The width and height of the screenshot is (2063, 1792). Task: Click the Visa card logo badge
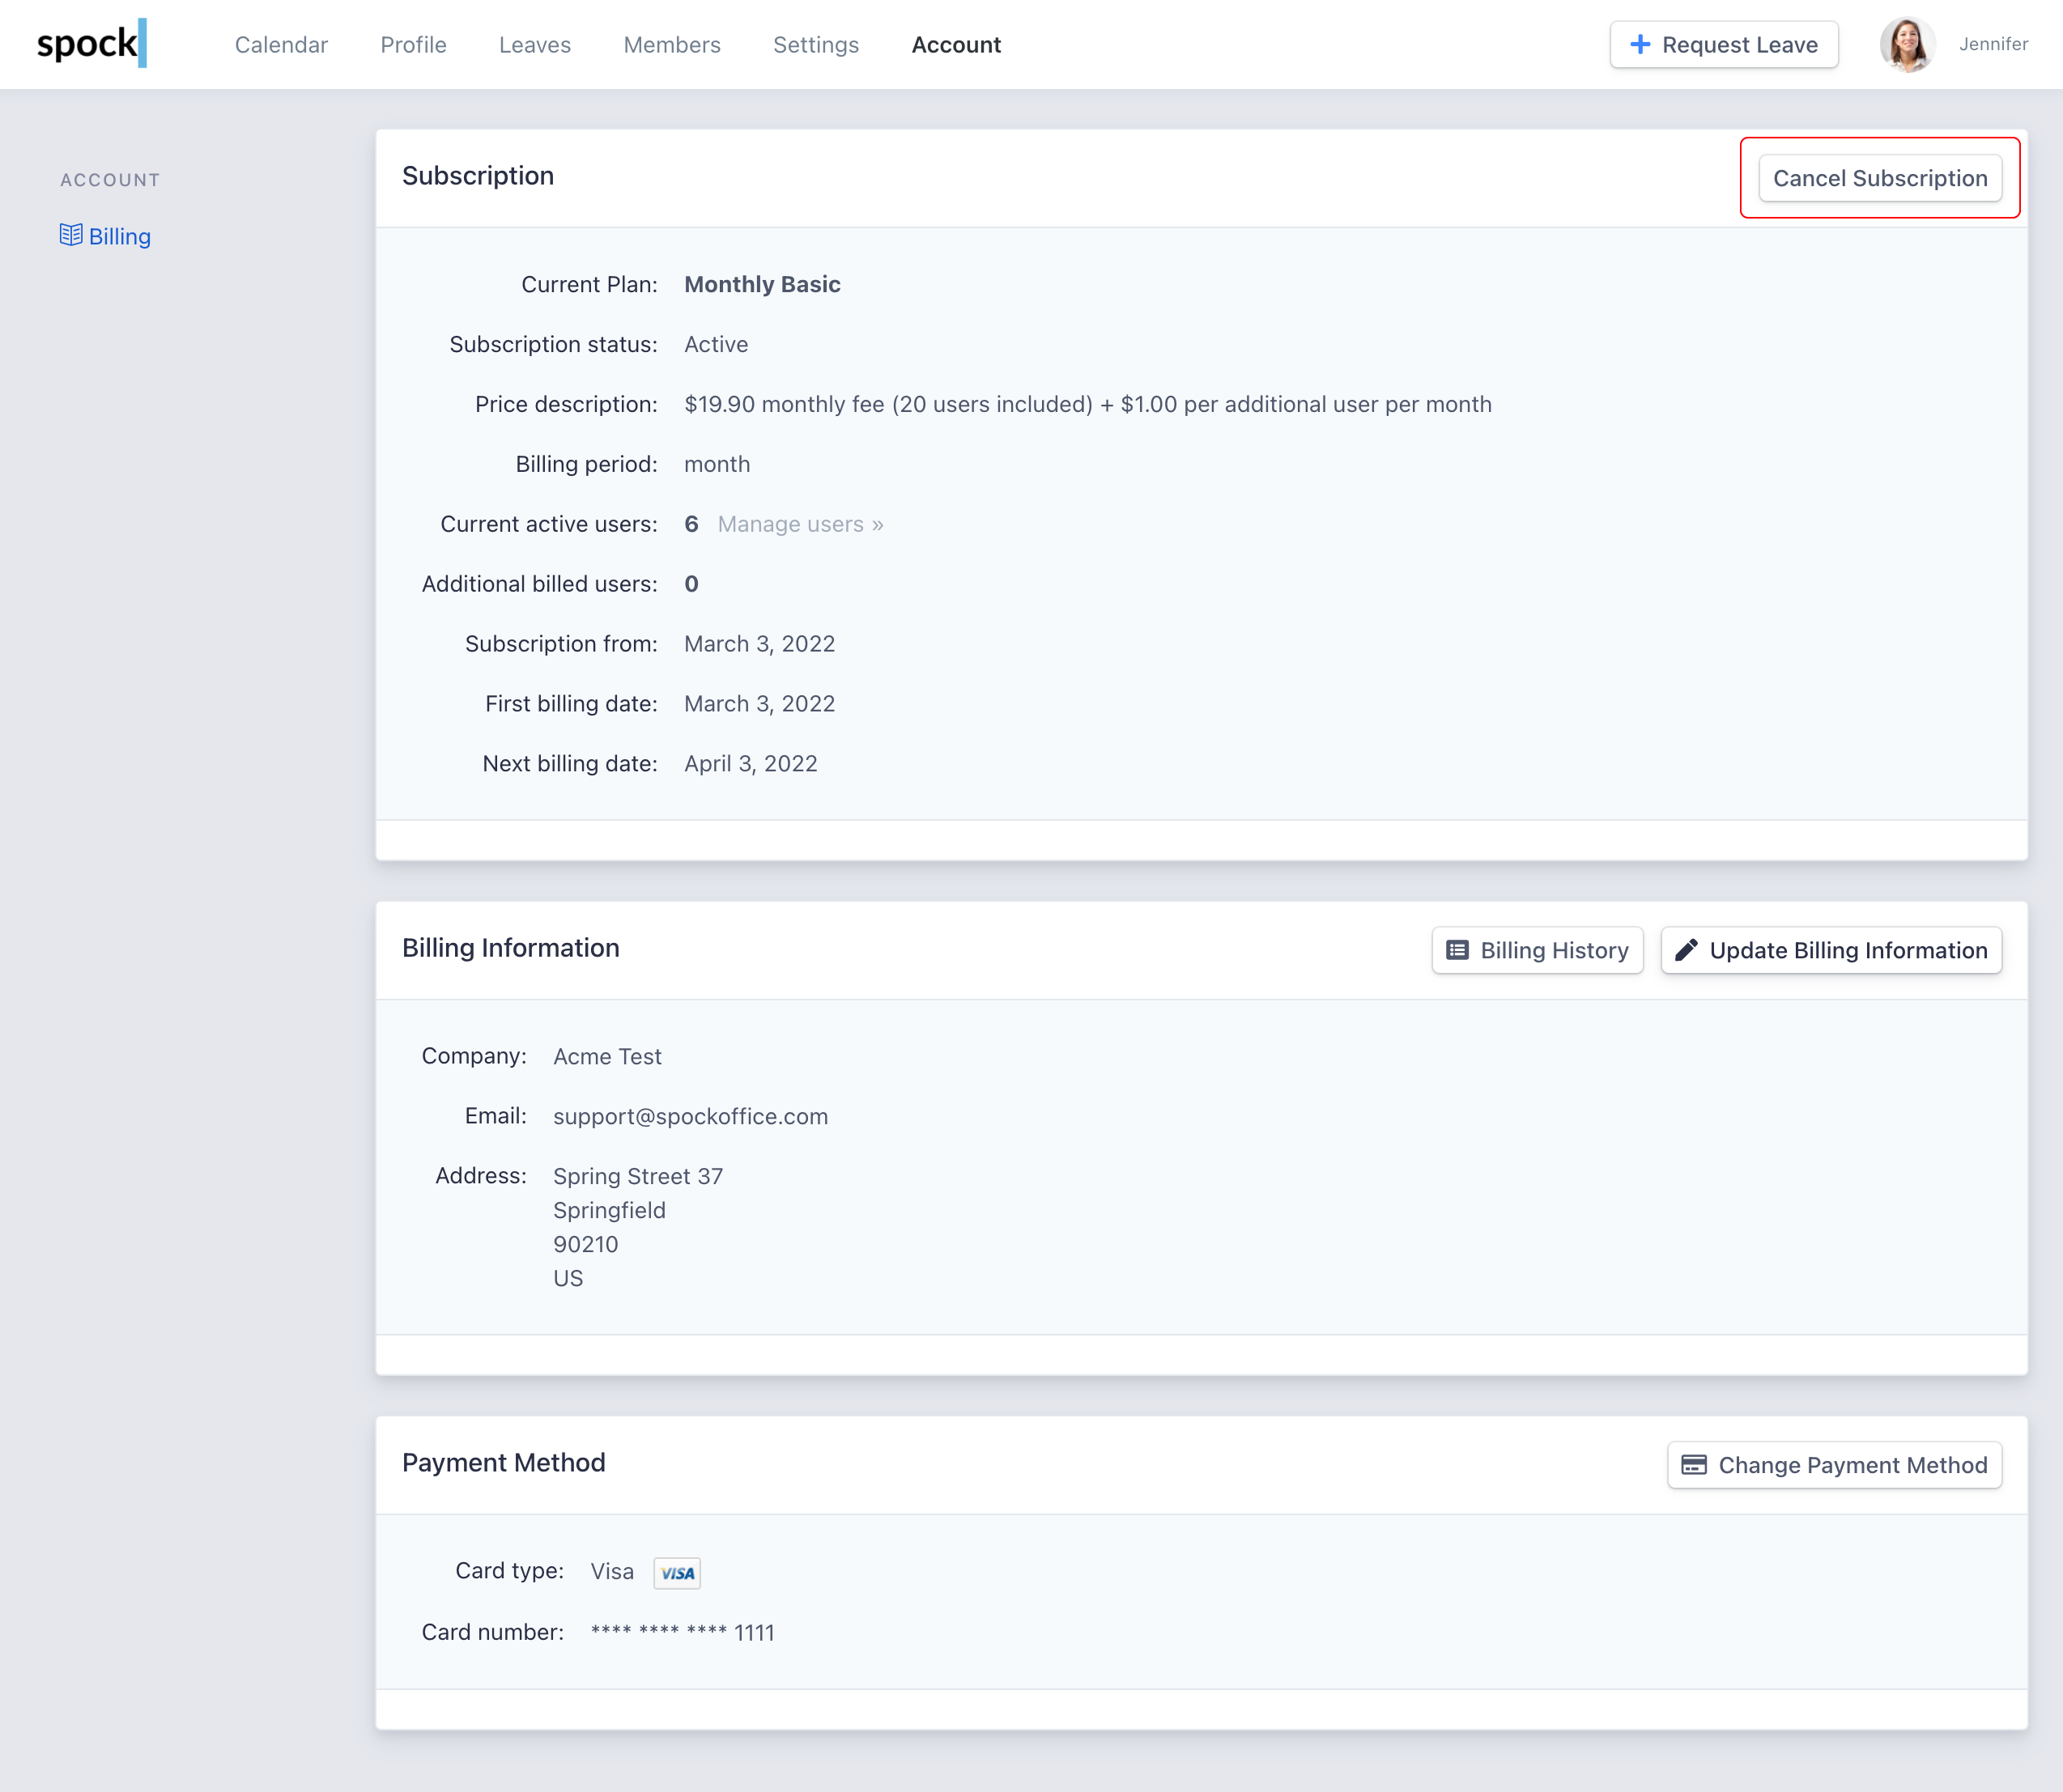[x=678, y=1573]
